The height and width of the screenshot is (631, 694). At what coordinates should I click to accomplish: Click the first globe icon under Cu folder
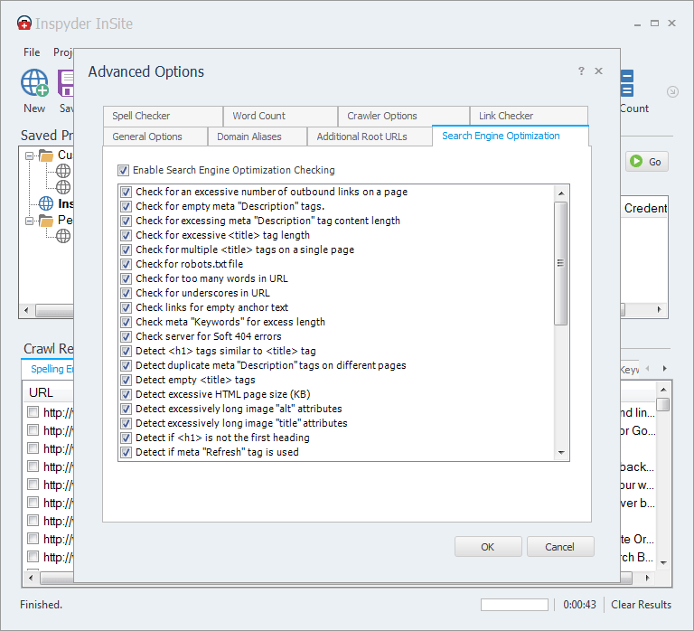[63, 171]
